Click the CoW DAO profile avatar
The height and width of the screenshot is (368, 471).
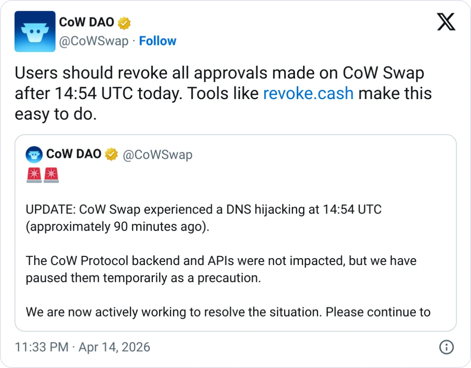(35, 31)
